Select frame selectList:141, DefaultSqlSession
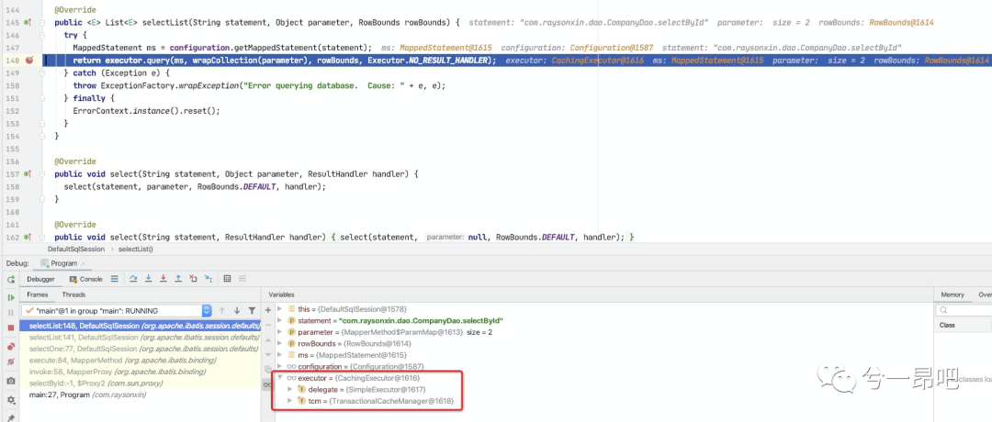 [x=140, y=338]
